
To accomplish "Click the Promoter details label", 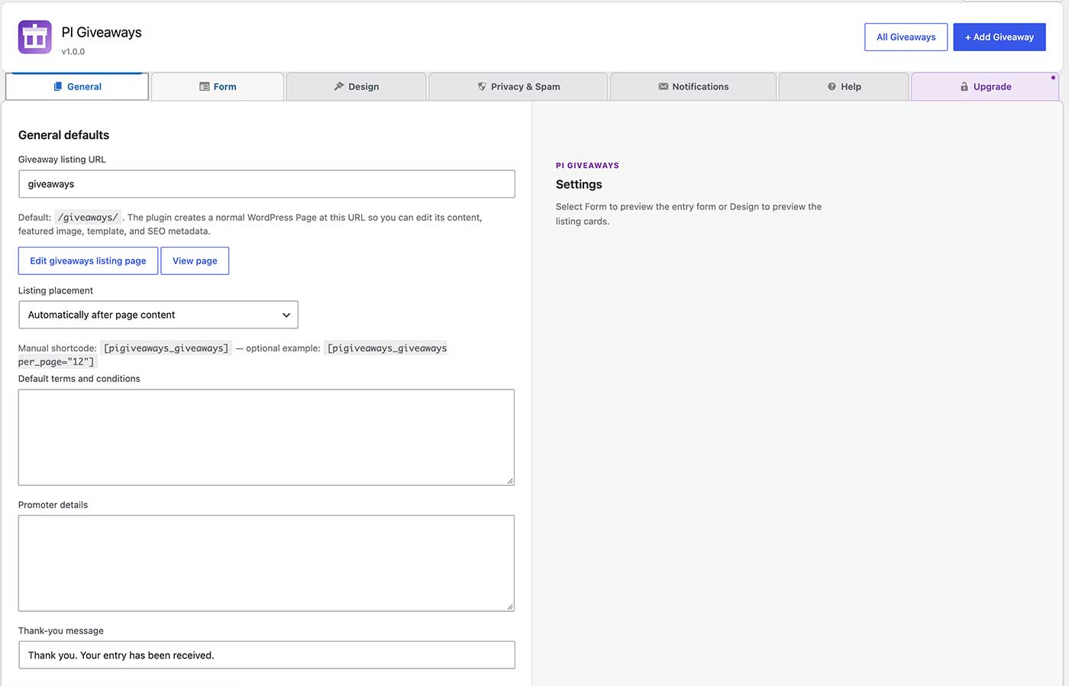I will coord(53,504).
